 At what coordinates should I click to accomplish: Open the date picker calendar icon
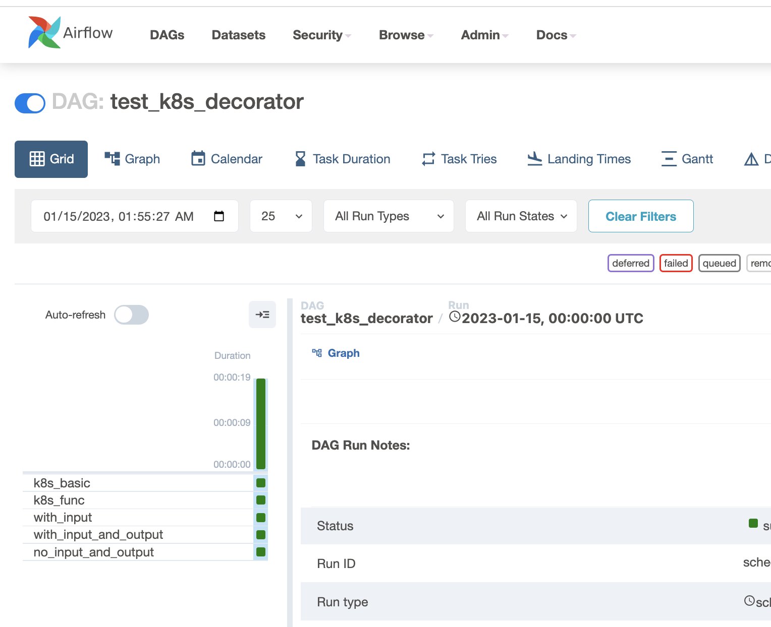tap(219, 216)
